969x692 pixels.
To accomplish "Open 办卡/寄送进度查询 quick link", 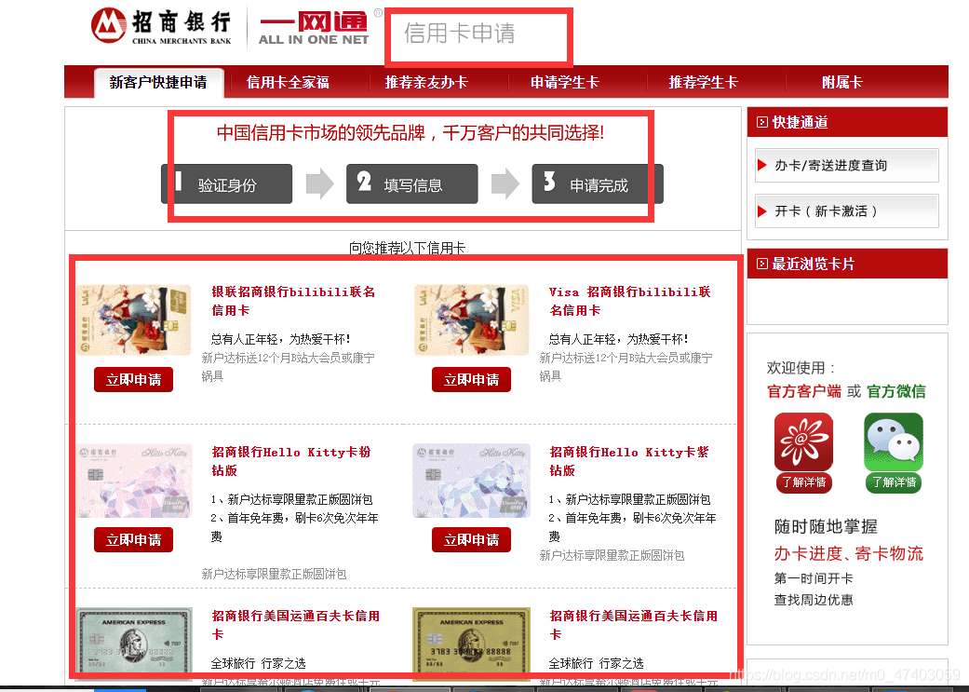I will point(847,165).
